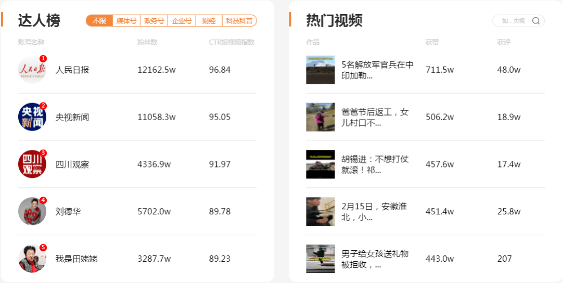Screen dimensions: 562x283
Task: Focus the 热门视频 search input field
Action: click(514, 21)
